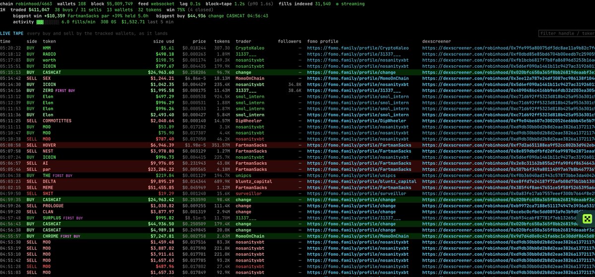
Task: Click the COMMOTITES token name
Action: tap(58, 121)
